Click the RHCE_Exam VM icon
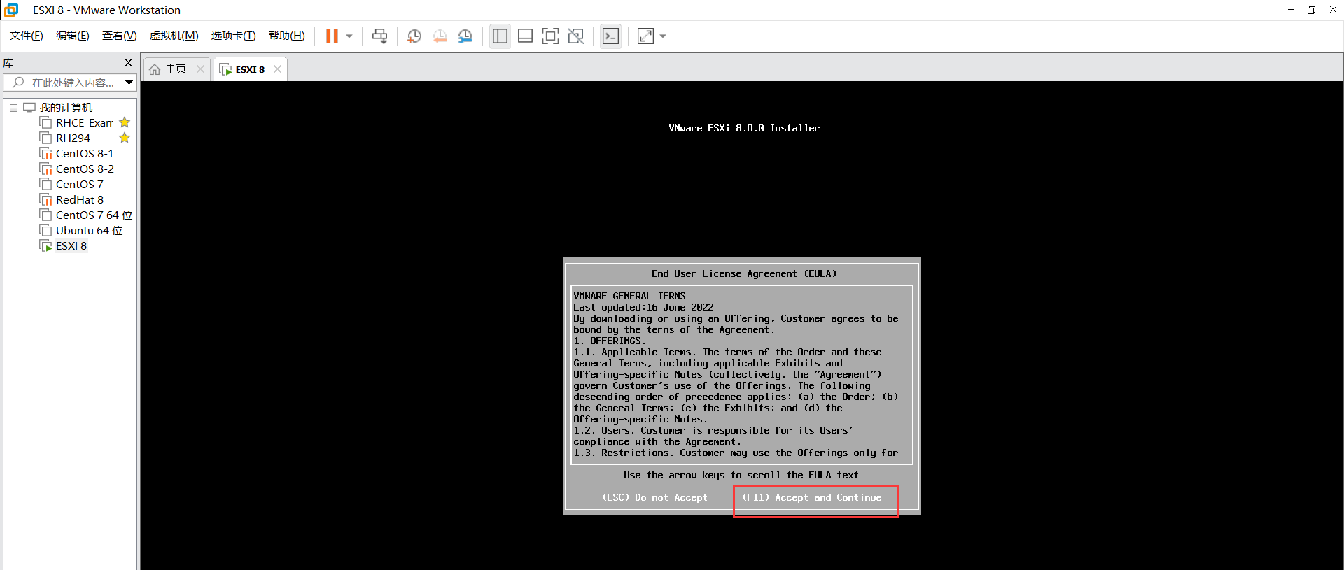 point(45,122)
